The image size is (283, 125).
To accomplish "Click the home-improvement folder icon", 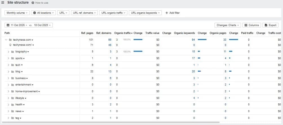I will click(12, 91).
